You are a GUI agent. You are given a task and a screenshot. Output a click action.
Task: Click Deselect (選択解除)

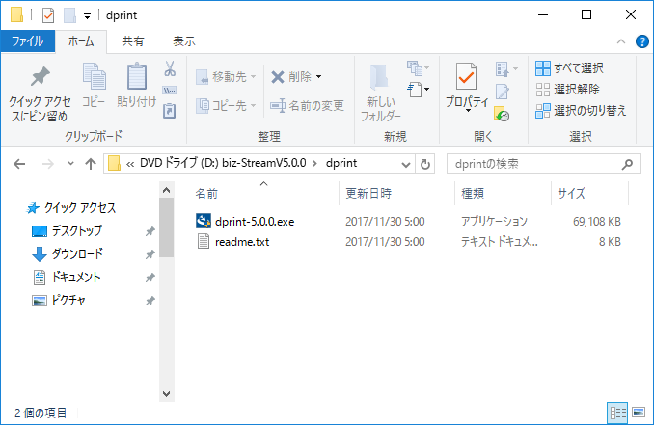point(567,90)
